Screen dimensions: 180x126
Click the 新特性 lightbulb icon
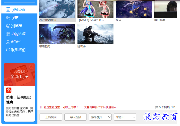8,42
